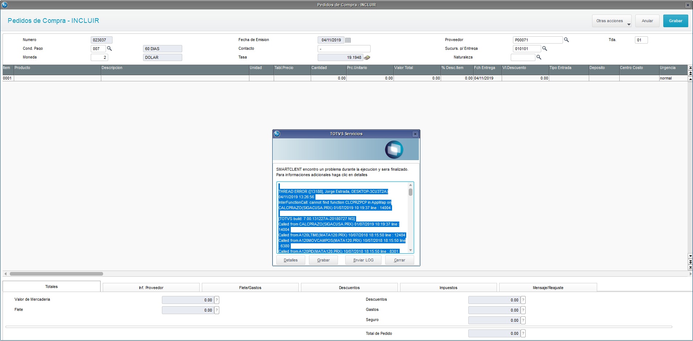The image size is (693, 341).
Task: Open the Descuentos tab
Action: pos(350,288)
